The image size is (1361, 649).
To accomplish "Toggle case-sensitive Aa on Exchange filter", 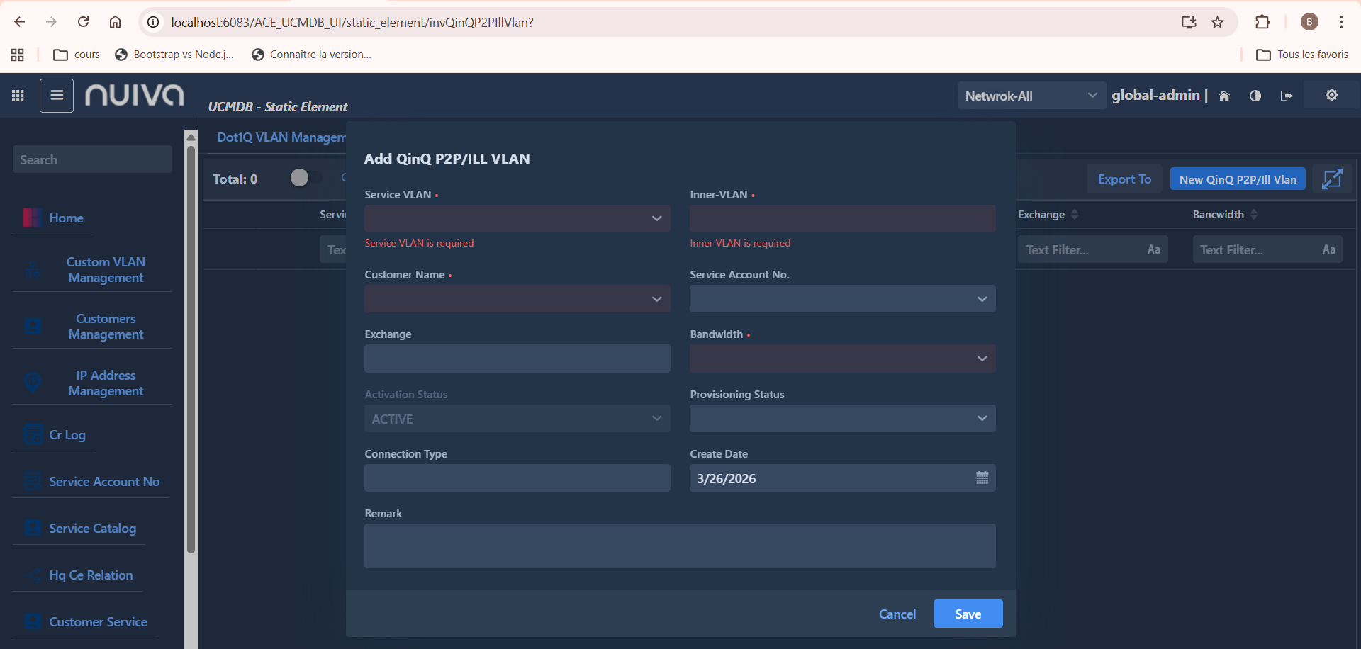I will [x=1153, y=249].
